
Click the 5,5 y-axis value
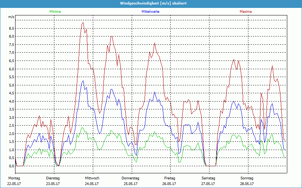[12, 77]
